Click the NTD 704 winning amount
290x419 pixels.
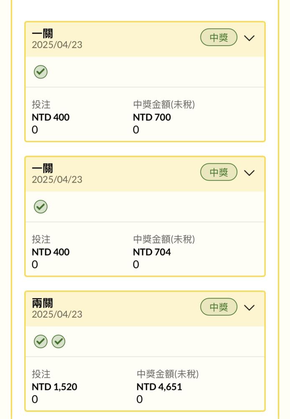click(152, 252)
